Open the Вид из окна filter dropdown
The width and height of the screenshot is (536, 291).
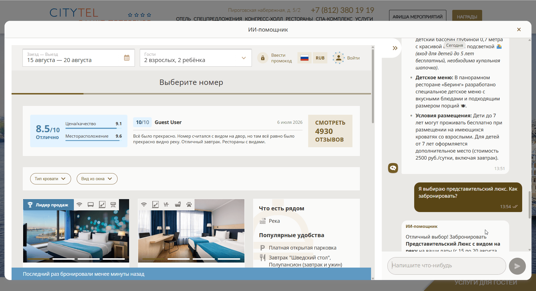[x=97, y=179]
